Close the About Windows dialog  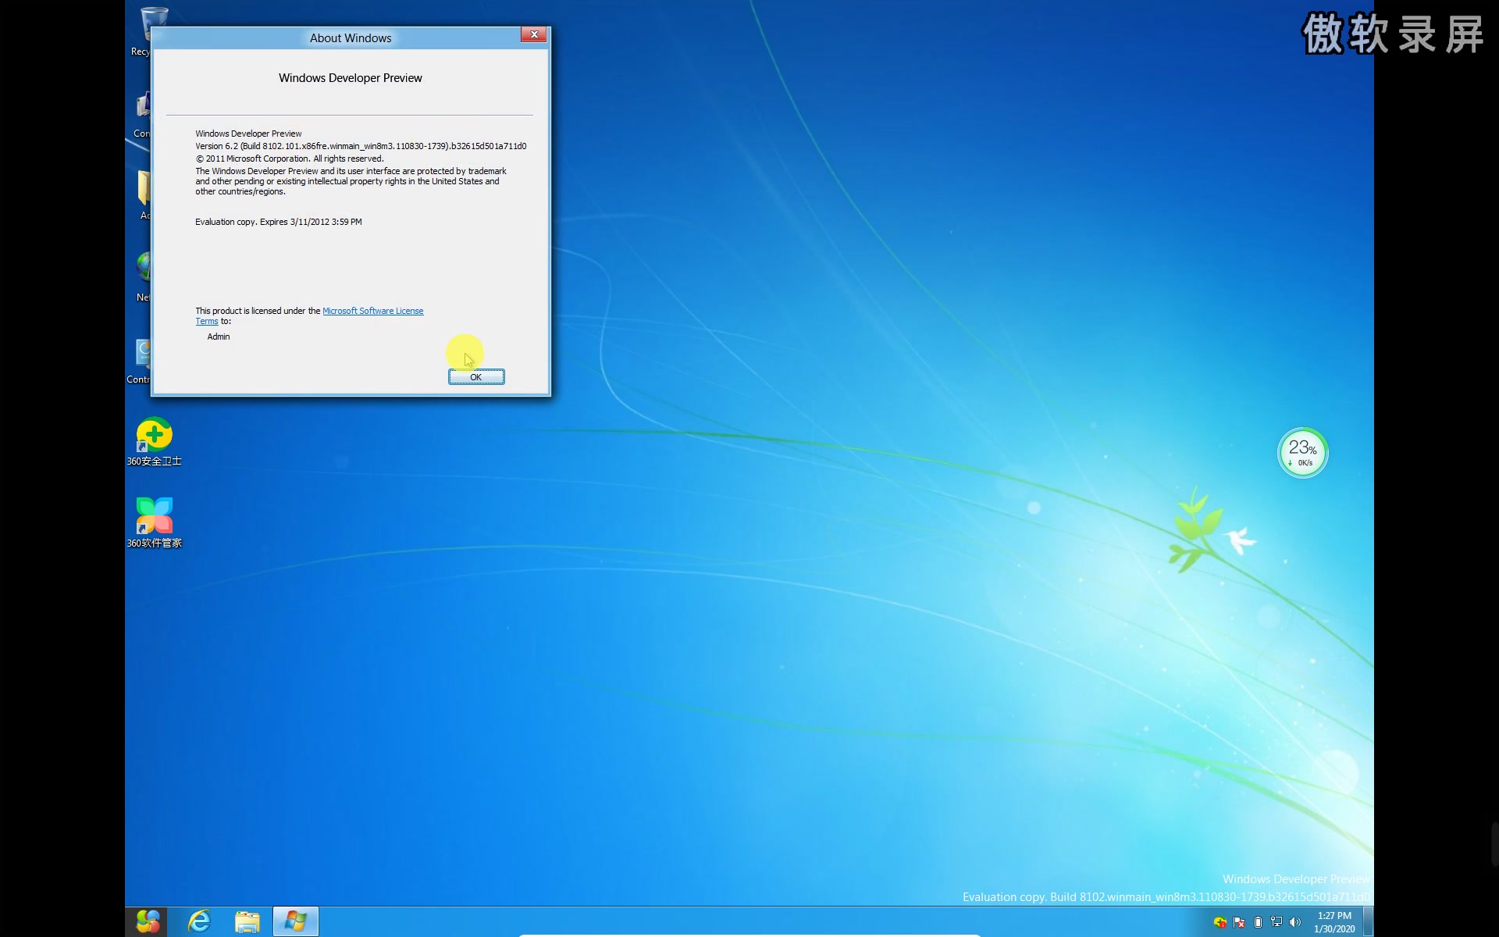534,34
